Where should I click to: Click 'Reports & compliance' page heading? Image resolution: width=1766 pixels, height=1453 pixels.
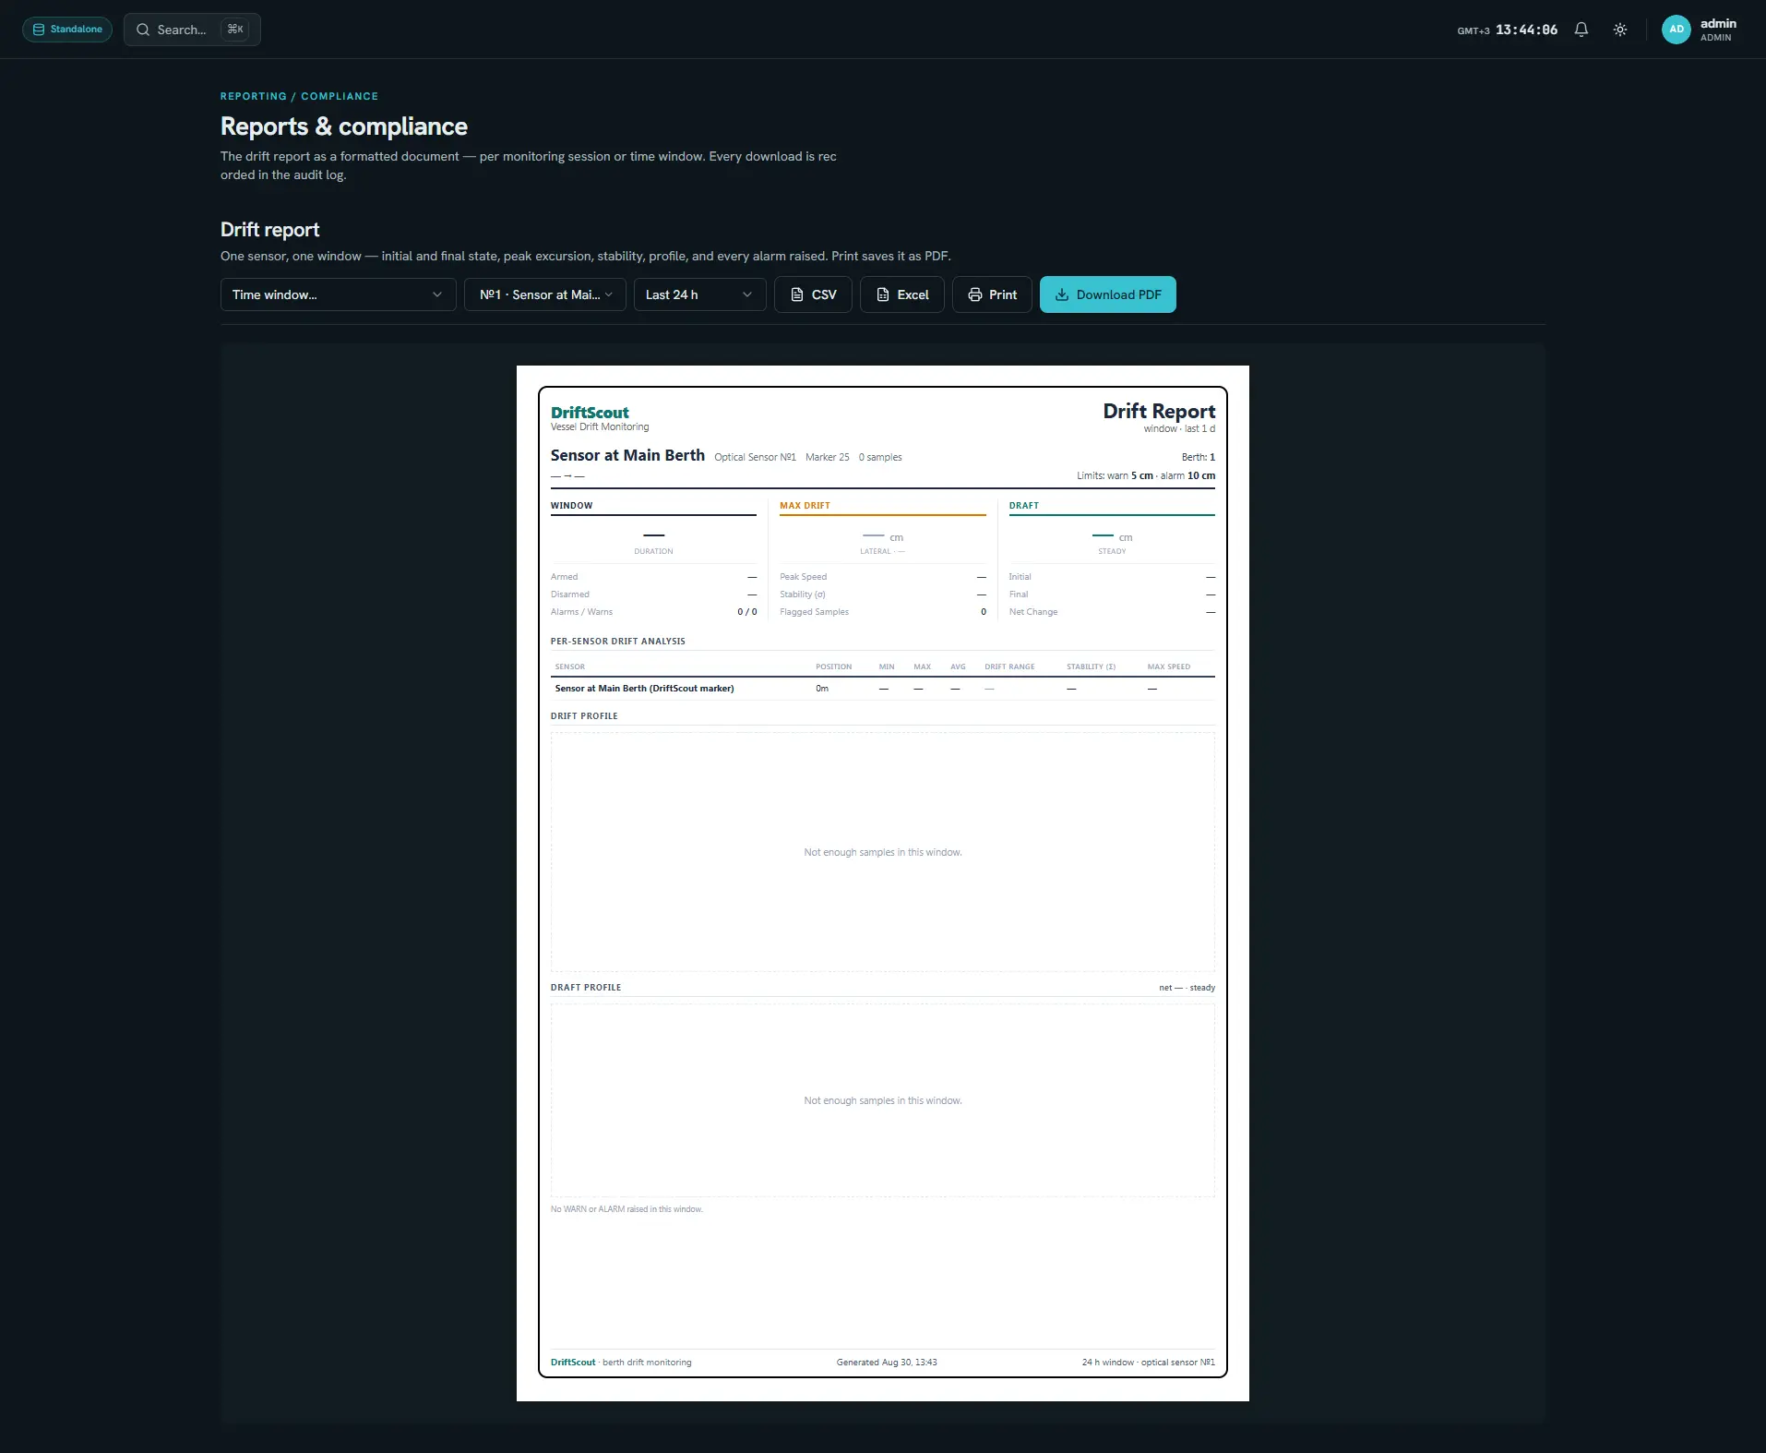point(343,126)
